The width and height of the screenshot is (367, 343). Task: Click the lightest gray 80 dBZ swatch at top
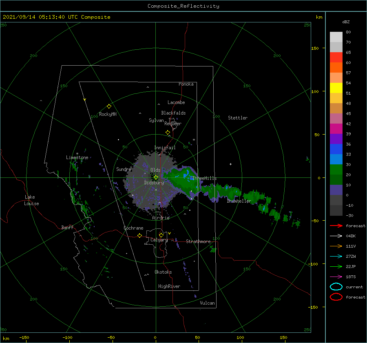coord(336,37)
